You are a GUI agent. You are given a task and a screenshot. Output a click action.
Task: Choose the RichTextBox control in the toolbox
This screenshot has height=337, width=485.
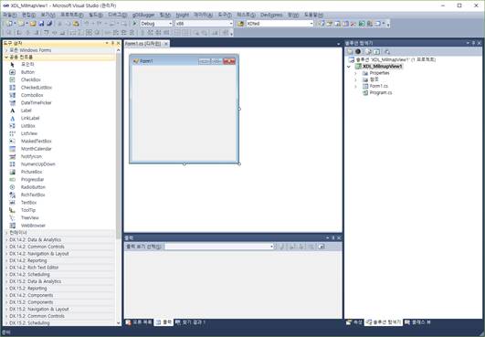pos(33,195)
